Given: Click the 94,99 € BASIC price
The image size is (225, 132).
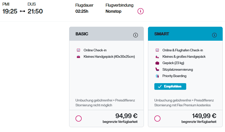Looking at the screenshot, I should coord(126,116).
